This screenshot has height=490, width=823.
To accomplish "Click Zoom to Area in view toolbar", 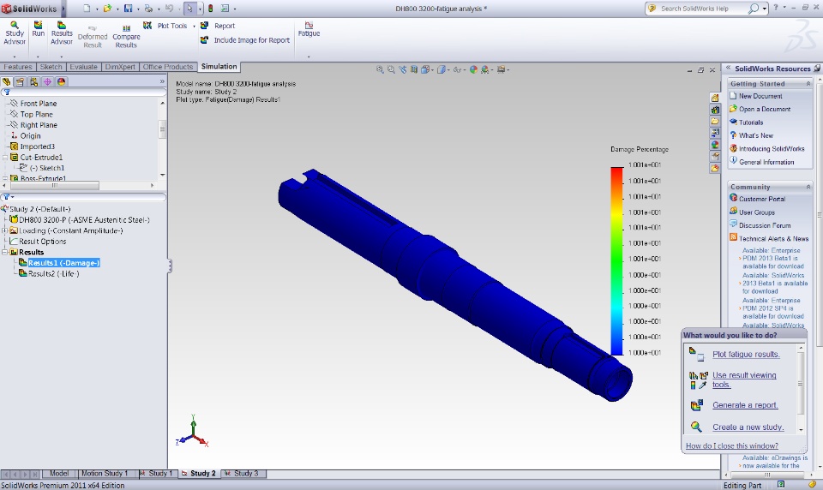I will (391, 69).
